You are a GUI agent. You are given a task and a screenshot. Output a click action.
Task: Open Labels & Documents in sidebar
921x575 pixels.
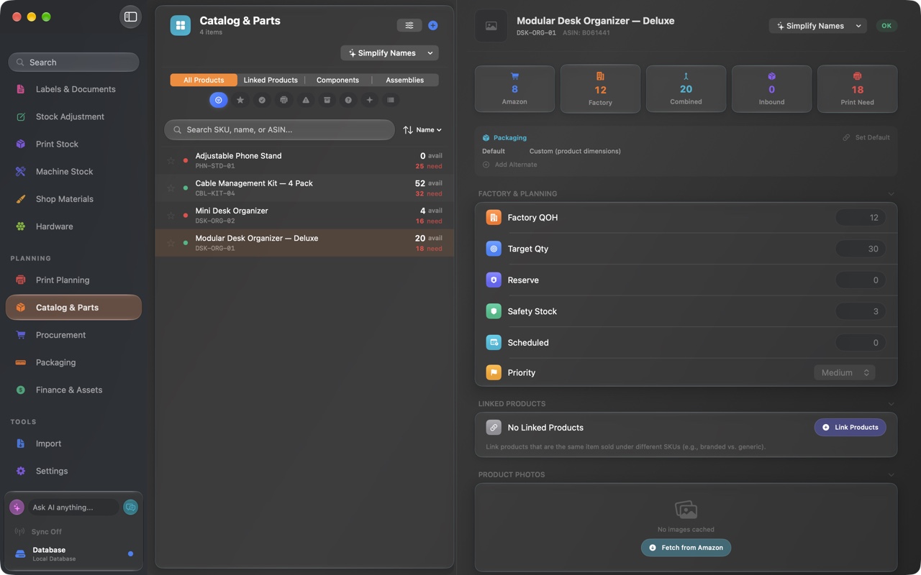click(x=73, y=89)
